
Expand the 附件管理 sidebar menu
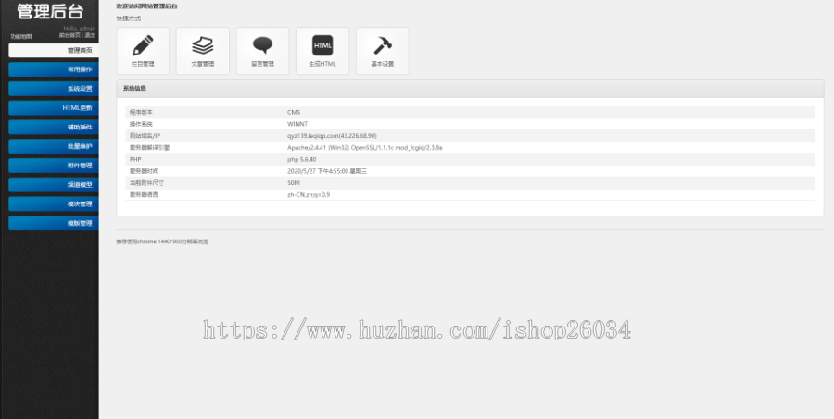[x=54, y=166]
